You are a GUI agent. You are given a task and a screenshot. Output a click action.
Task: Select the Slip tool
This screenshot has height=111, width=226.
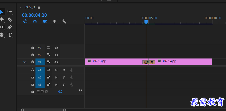2,27
